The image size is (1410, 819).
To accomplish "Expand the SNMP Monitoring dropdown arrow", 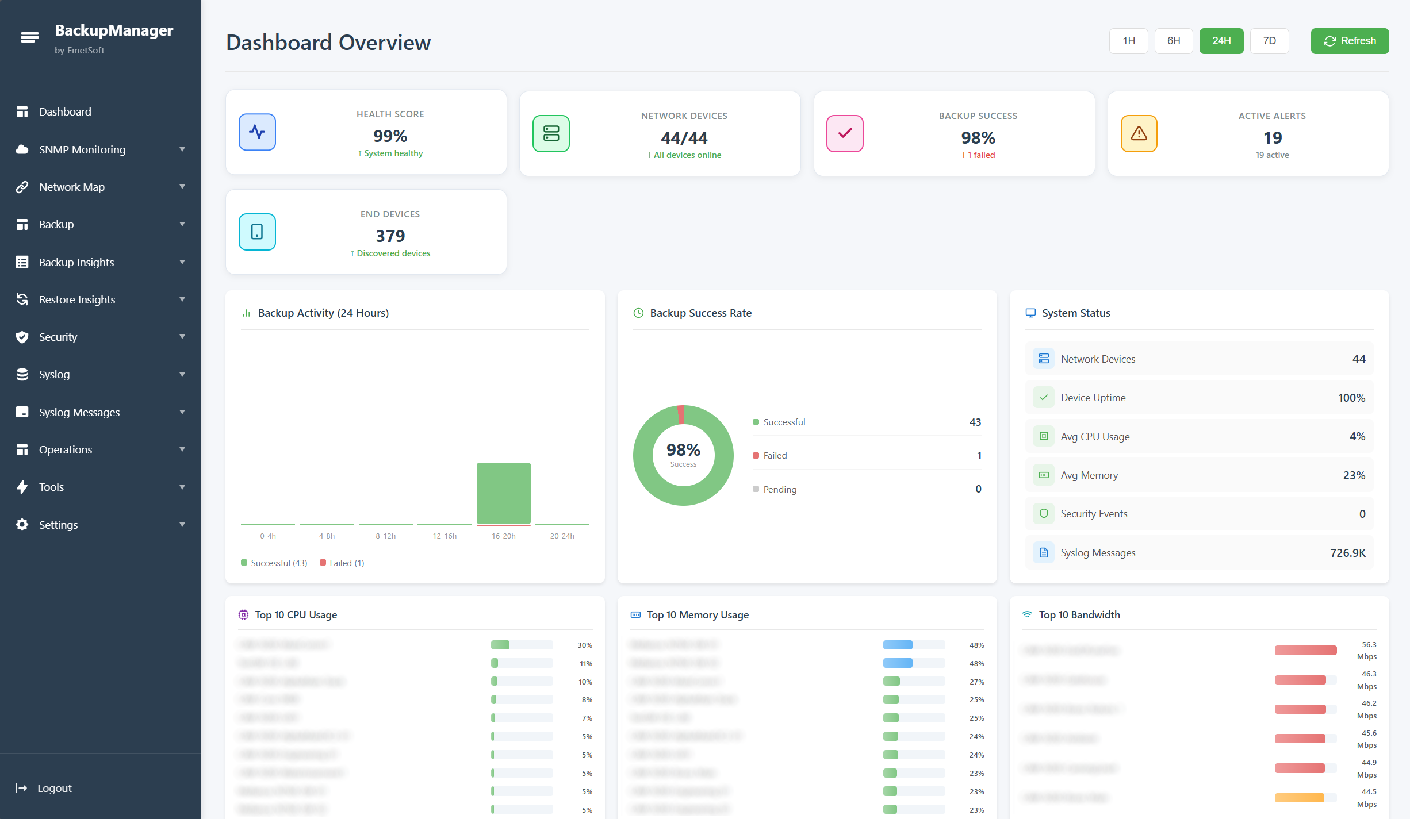I will point(182,149).
